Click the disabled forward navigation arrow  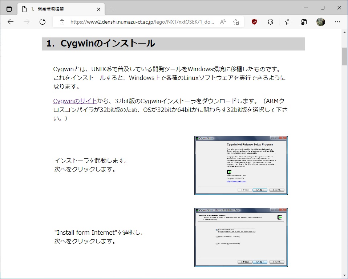click(x=27, y=22)
